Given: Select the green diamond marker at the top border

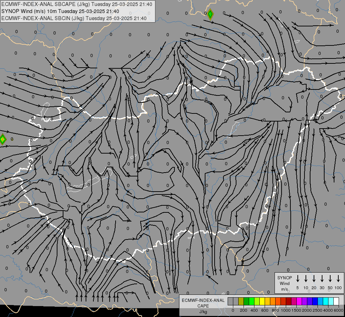Looking at the screenshot, I should (x=210, y=14).
